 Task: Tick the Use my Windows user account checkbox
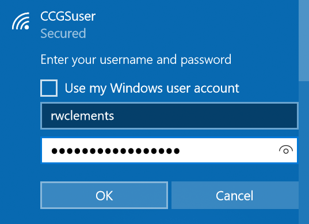(x=49, y=88)
